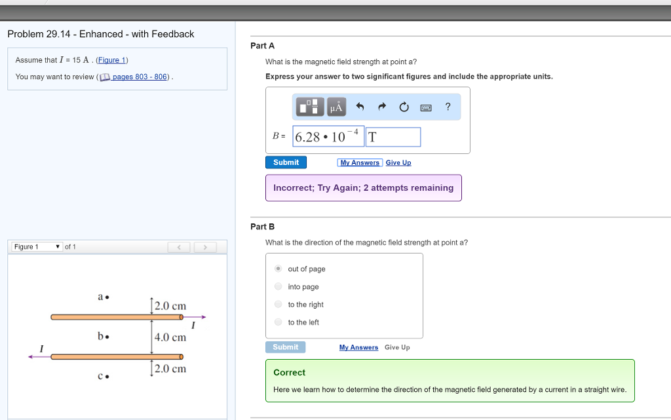Screen dimensions: 671x420
Task: Open the keyboard shortcuts icon
Action: click(427, 107)
